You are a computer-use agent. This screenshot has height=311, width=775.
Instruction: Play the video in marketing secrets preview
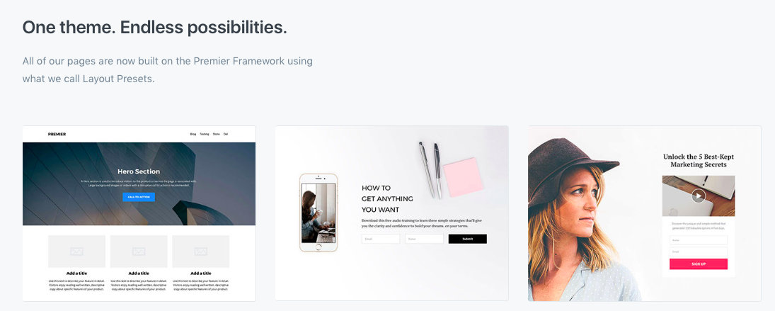pyautogui.click(x=699, y=196)
